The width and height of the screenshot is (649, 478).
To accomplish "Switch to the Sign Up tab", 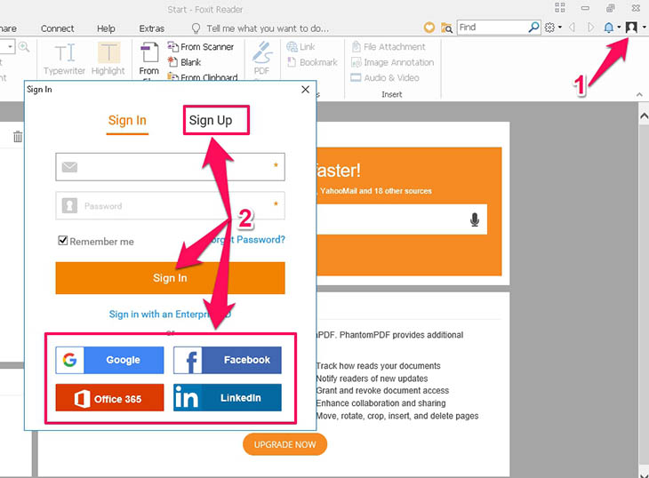I will click(x=211, y=120).
